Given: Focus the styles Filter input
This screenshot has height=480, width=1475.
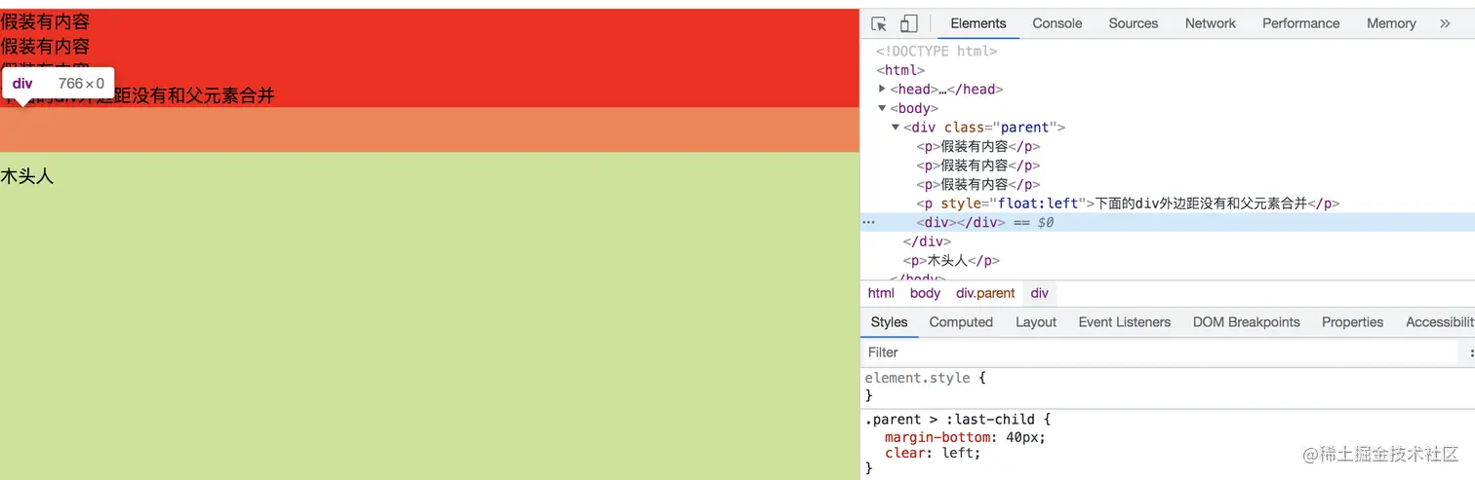Looking at the screenshot, I should click(1161, 352).
